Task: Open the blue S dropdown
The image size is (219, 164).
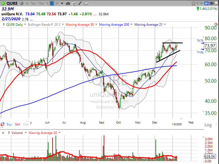Action: [x=207, y=3]
